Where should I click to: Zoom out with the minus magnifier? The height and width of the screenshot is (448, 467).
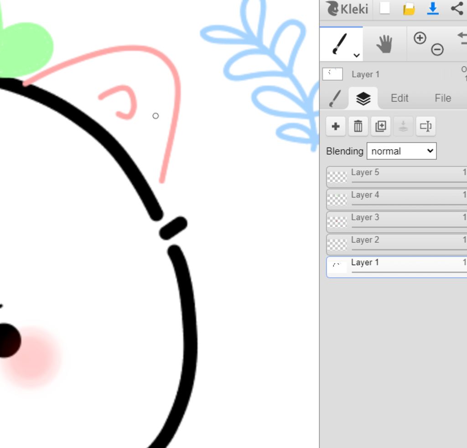pyautogui.click(x=437, y=49)
